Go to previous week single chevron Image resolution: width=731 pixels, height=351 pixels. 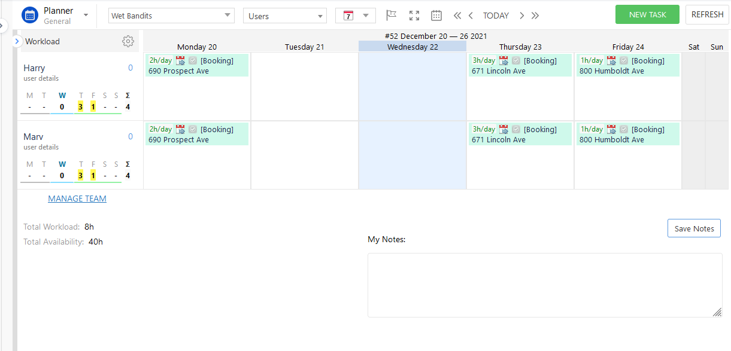[471, 16]
